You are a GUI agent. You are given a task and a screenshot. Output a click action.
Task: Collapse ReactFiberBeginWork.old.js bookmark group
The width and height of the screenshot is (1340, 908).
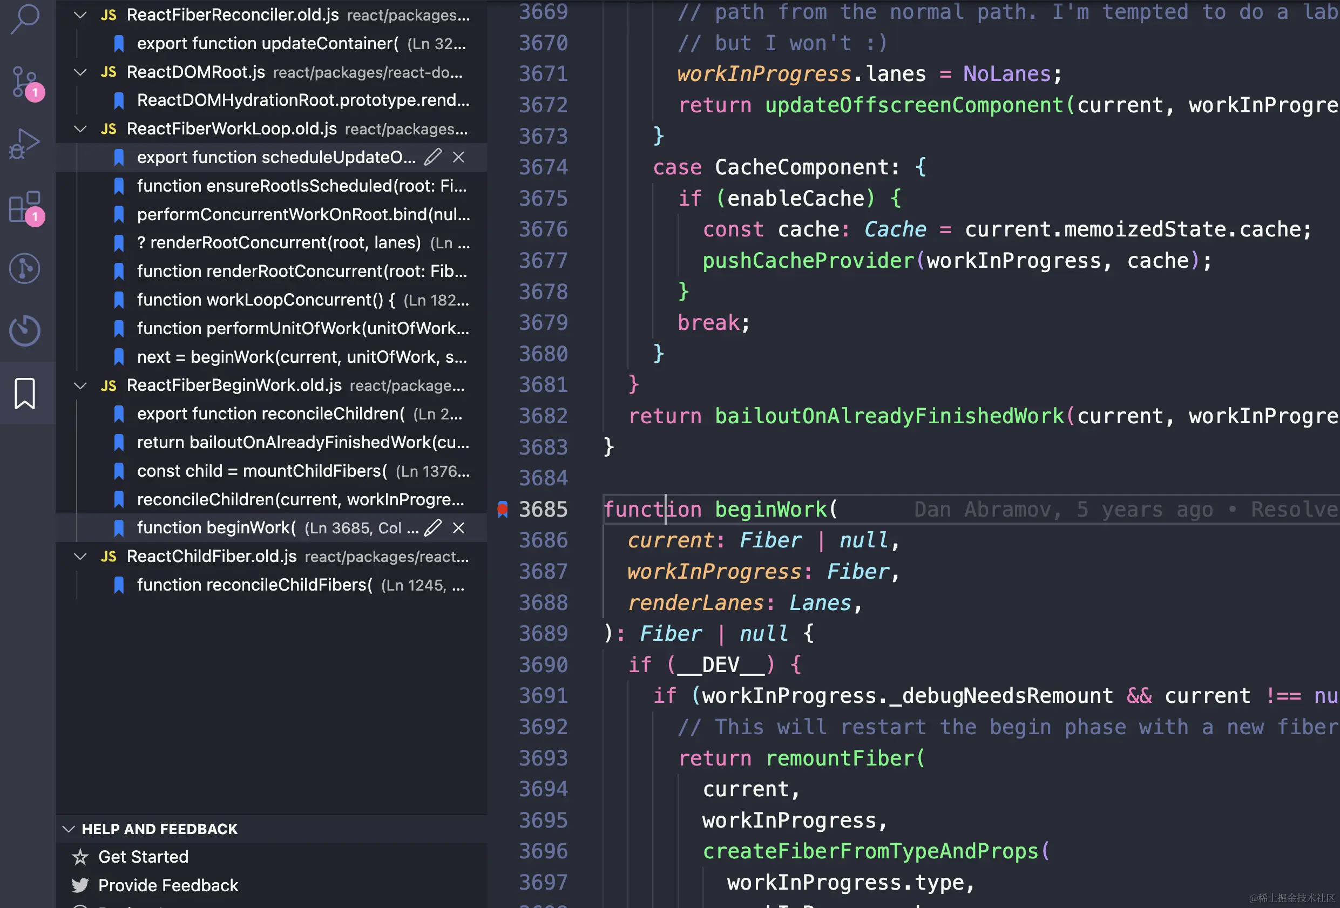(x=81, y=385)
